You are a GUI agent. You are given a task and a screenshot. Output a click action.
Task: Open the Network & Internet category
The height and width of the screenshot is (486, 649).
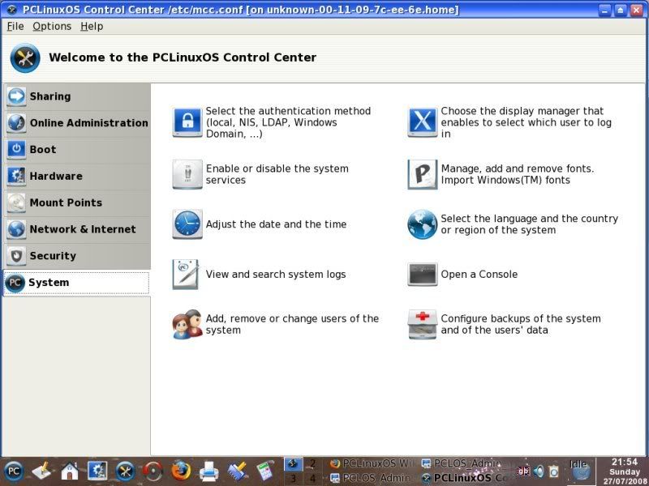pyautogui.click(x=77, y=229)
